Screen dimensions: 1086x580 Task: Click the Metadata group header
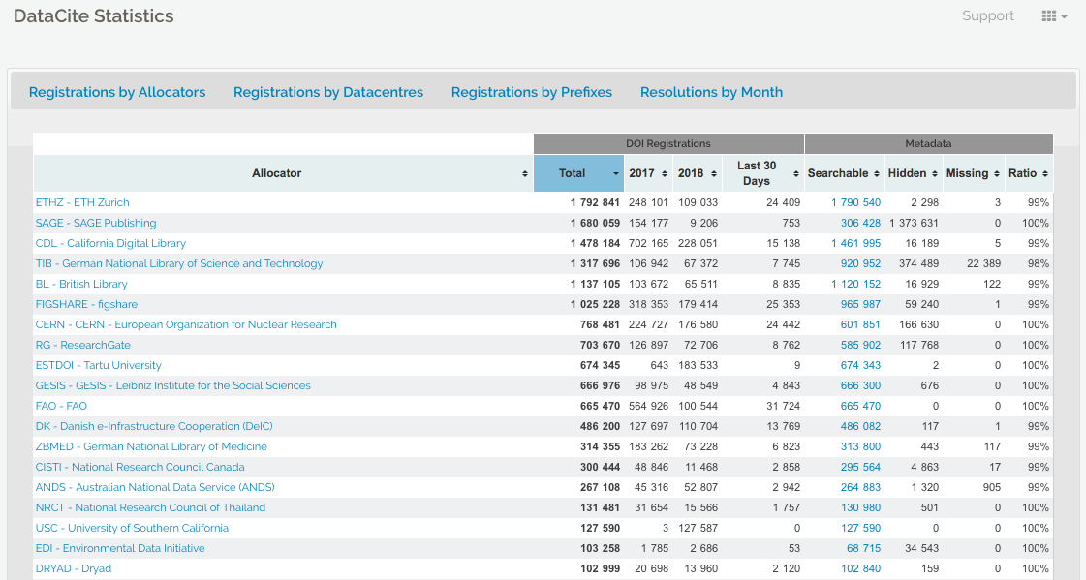(x=928, y=144)
